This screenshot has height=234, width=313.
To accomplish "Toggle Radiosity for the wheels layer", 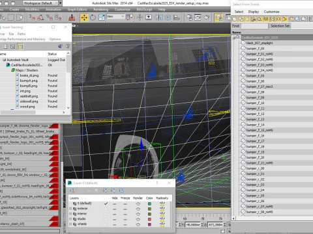I will pyautogui.click(x=162, y=224).
